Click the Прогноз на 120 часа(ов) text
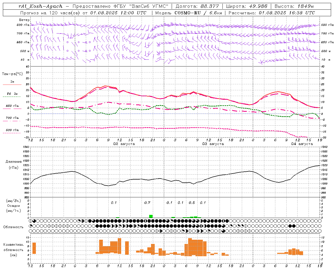The image size is (335, 268). 51,13
